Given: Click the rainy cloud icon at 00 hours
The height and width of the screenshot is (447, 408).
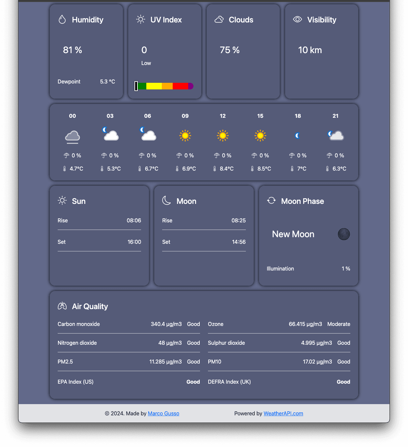Looking at the screenshot, I should (72, 136).
